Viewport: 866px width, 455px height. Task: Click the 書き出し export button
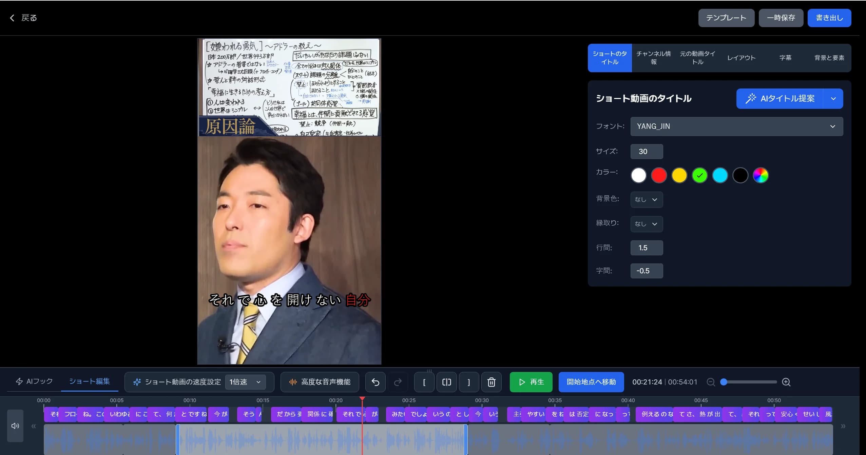(829, 18)
